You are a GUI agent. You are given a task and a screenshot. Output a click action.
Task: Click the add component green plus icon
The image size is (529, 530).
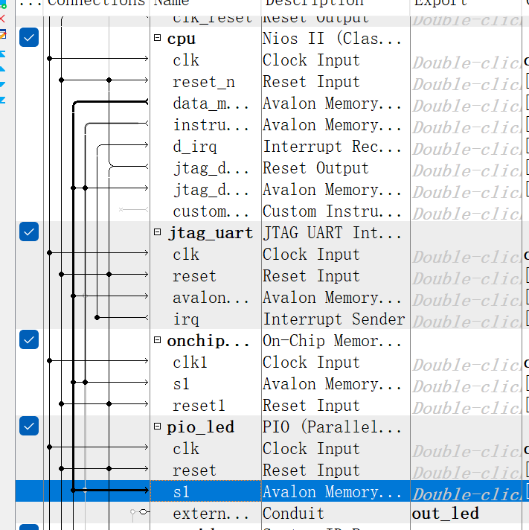pyautogui.click(x=3, y=4)
